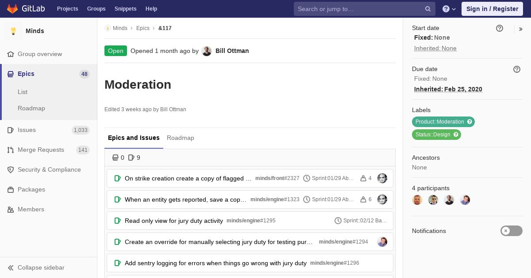Click the issue icon on minds/engine#1295 row
The height and width of the screenshot is (278, 531).
pos(118,221)
